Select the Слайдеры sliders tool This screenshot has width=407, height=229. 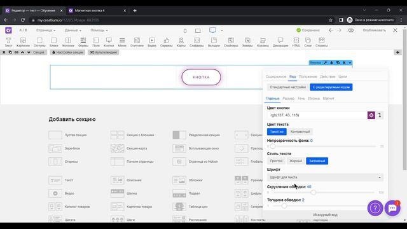click(x=197, y=42)
